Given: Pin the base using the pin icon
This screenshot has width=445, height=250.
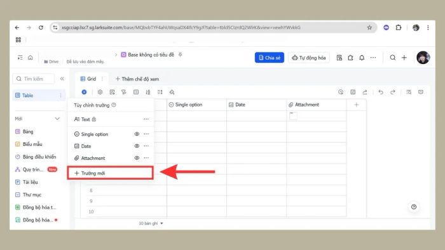Looking at the screenshot, I should pyautogui.click(x=180, y=55).
